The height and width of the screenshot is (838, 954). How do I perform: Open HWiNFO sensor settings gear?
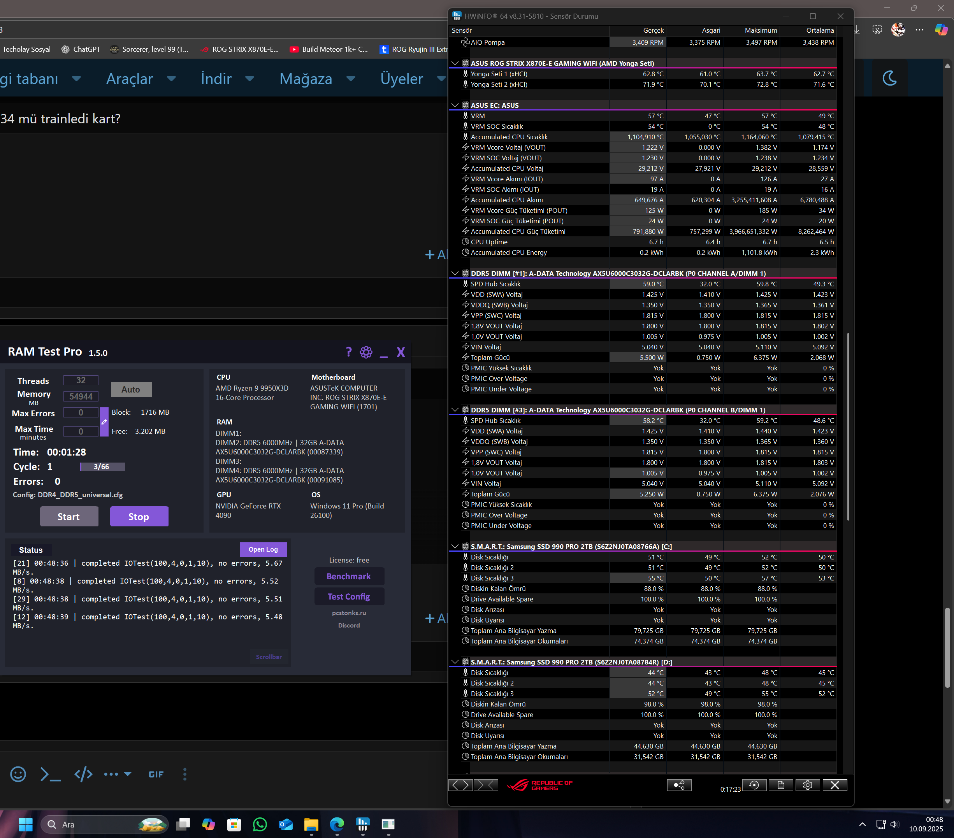point(807,785)
